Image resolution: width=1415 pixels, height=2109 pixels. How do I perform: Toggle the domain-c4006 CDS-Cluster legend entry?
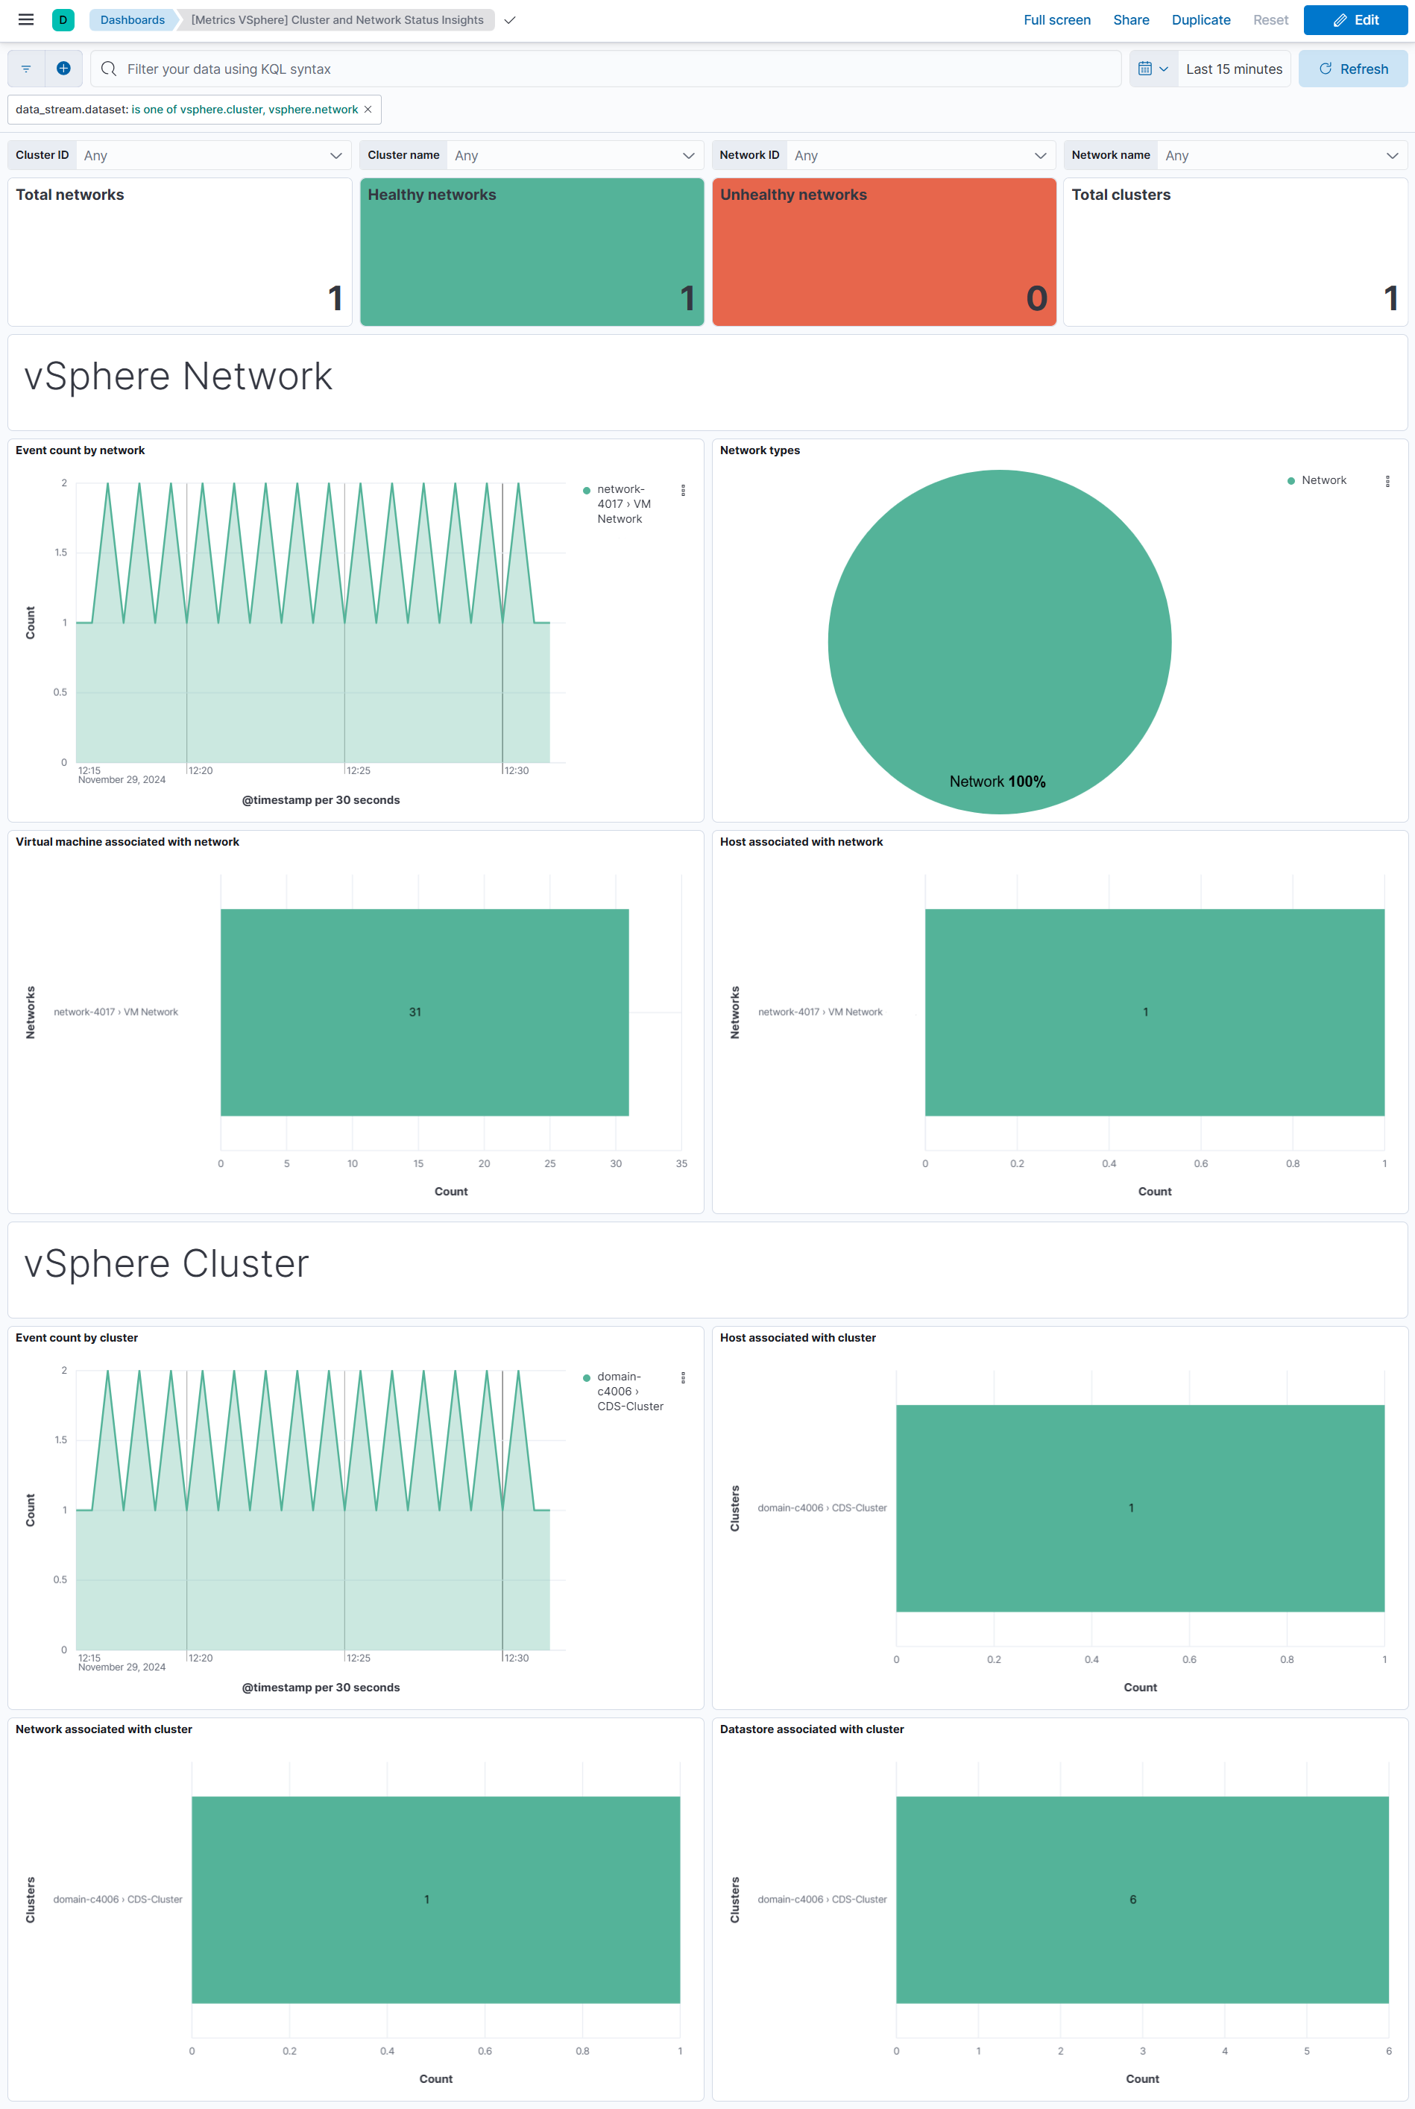629,1392
